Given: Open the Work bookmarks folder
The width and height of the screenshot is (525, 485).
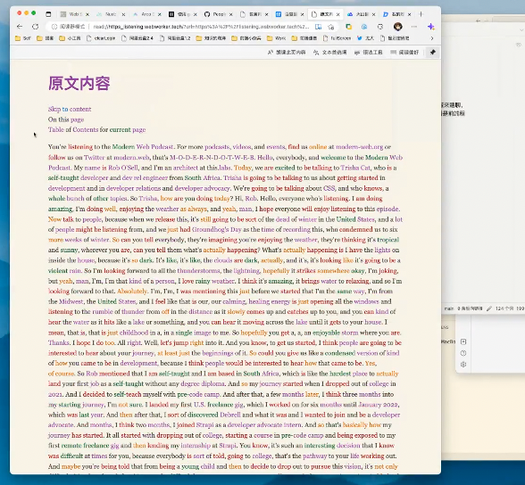Looking at the screenshot, I should (276, 38).
